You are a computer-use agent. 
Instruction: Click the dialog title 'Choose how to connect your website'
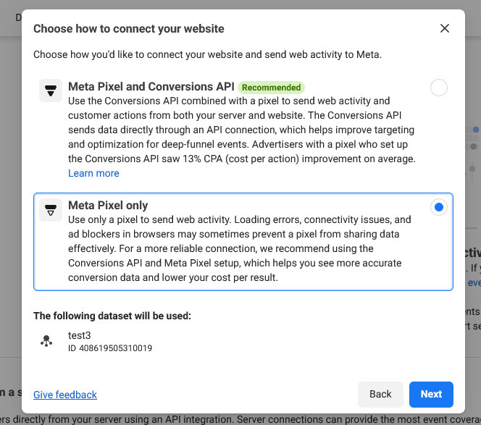[x=129, y=29]
